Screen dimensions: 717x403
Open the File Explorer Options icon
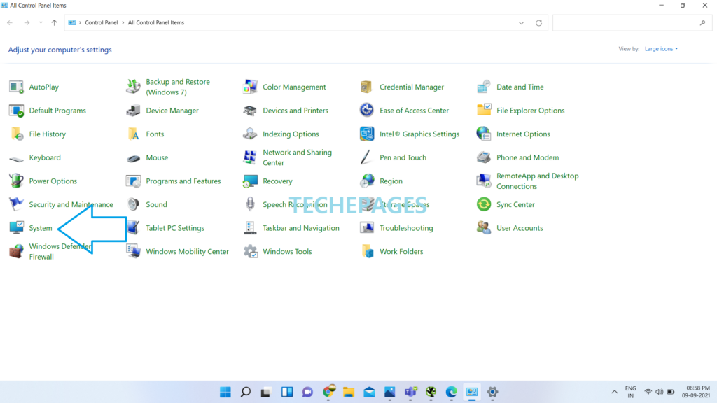pyautogui.click(x=484, y=111)
